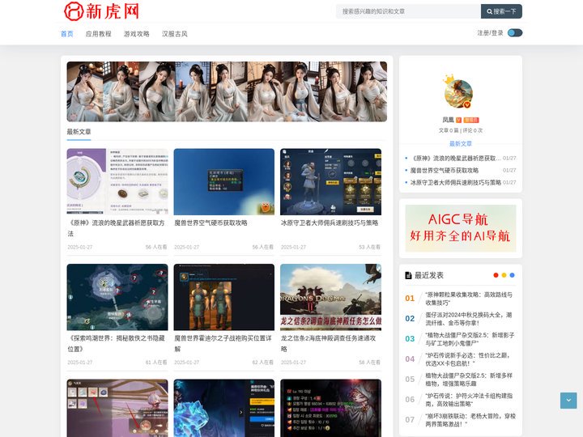This screenshot has width=583, height=437.
Task: Click the 凤凰 author avatar
Action: (458, 93)
